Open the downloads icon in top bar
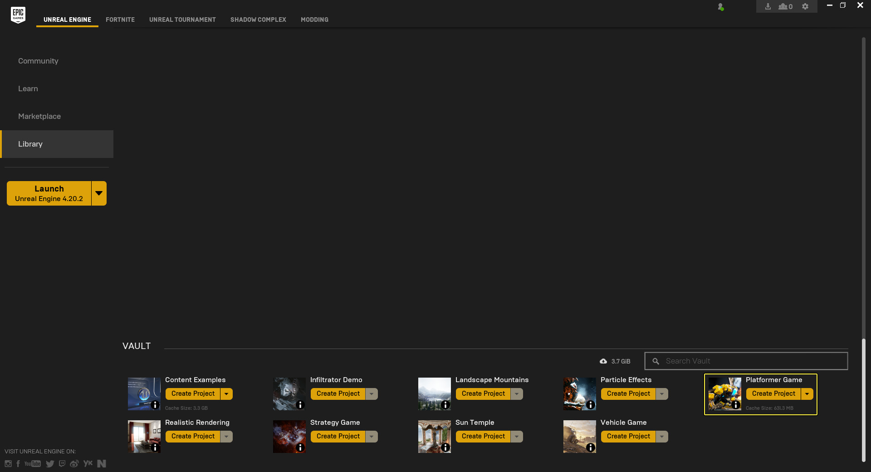Viewport: 871px width, 472px height. [768, 6]
